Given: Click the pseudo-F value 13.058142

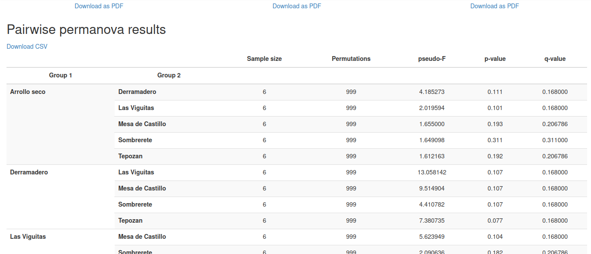Looking at the screenshot, I should (432, 172).
